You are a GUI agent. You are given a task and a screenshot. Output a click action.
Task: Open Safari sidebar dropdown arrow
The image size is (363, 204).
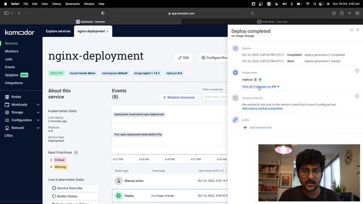click(12, 14)
